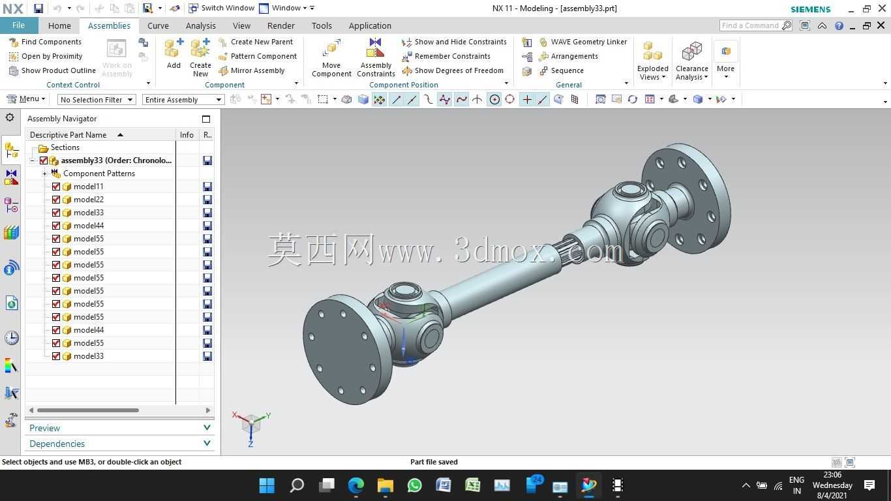The image size is (891, 501).
Task: Open WAVE Geometry Linker
Action: 582,42
